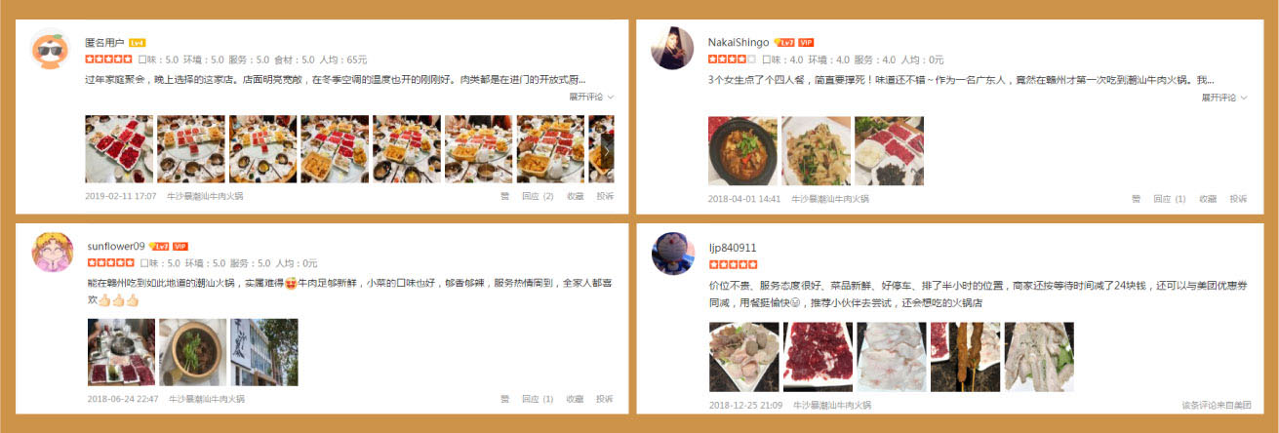Viewport: 1279px width, 433px height.
Task: Open 回应 (2) on the first review
Action: (x=538, y=196)
